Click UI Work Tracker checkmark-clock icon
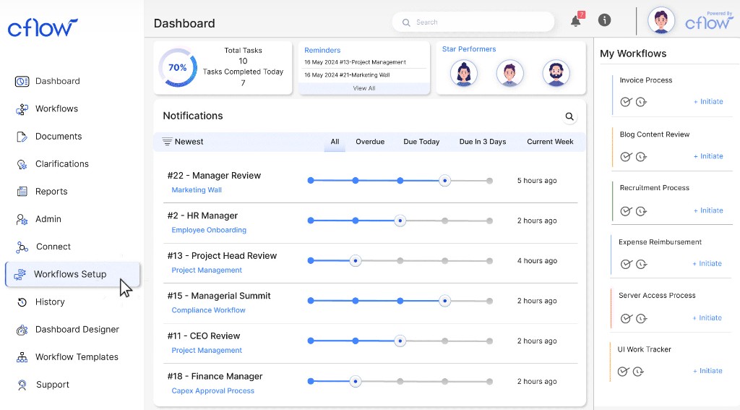740x410 pixels. coord(623,371)
